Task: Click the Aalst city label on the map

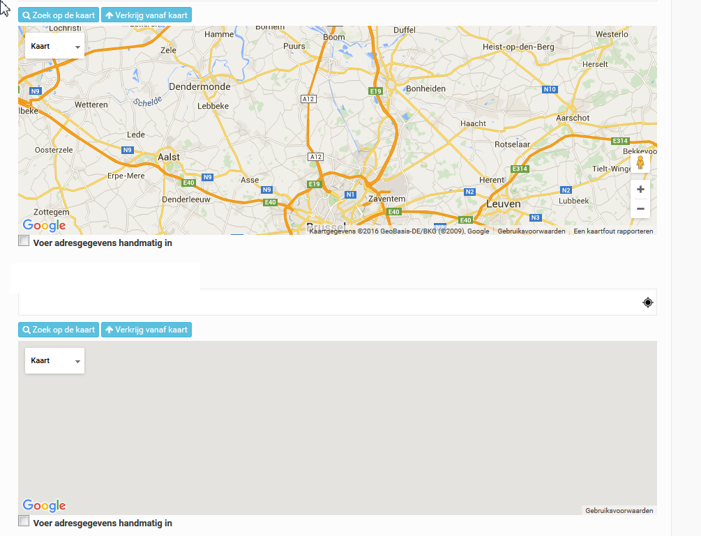Action: pyautogui.click(x=169, y=158)
